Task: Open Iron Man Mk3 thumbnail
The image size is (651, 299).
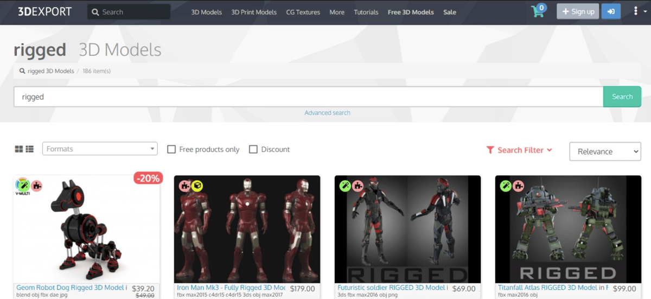Action: click(247, 228)
